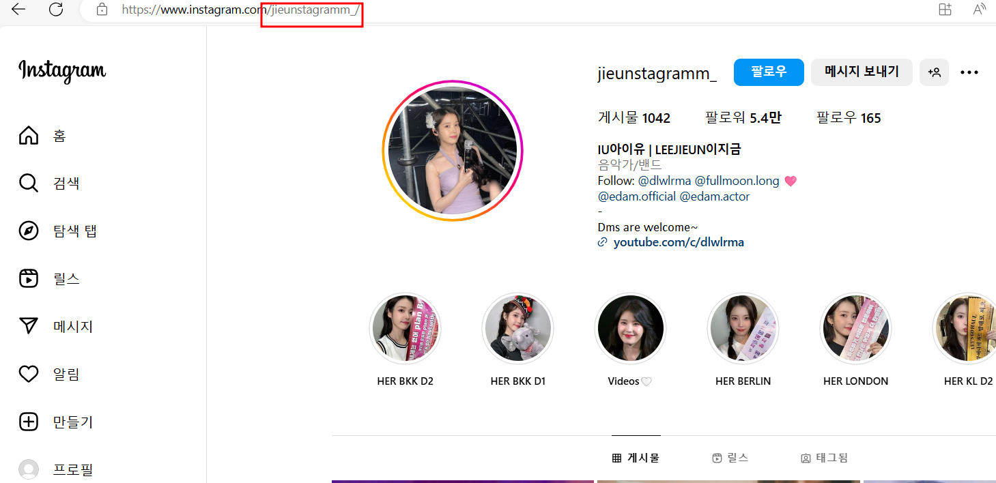Image resolution: width=996 pixels, height=483 pixels.
Task: Check 알림 notifications heart icon
Action: click(x=28, y=374)
